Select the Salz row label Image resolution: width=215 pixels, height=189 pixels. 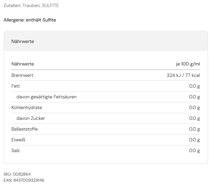coord(15,151)
